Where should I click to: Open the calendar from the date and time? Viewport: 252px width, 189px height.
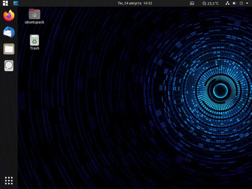point(135,3)
